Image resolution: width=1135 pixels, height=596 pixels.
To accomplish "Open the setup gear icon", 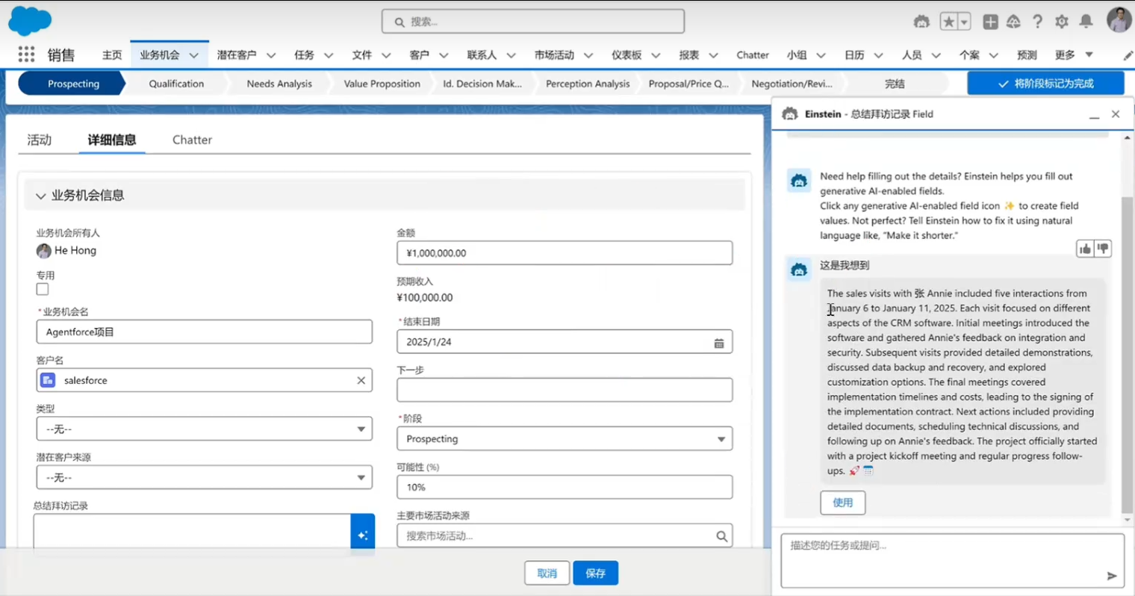I will pos(1062,22).
